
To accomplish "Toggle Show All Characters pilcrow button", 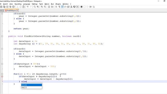I will tap(59, 7).
